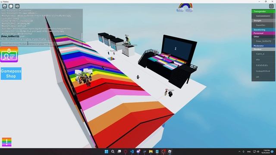Select the Pansexual team header

[263, 33]
